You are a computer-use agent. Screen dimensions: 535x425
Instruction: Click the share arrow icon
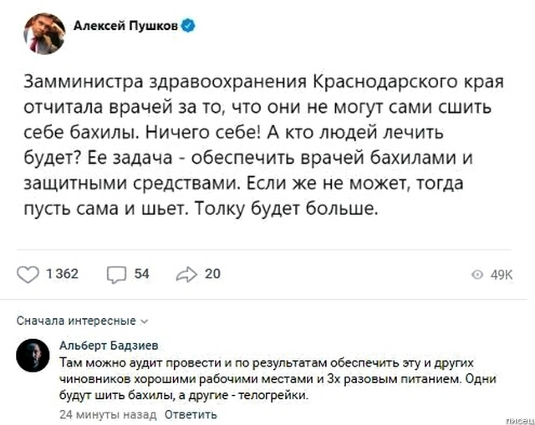186,274
